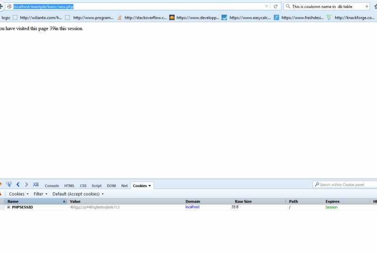Switch to the CSS tab
The image size is (377, 254).
(x=83, y=186)
